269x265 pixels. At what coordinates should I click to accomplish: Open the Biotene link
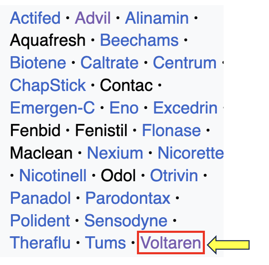[38, 63]
